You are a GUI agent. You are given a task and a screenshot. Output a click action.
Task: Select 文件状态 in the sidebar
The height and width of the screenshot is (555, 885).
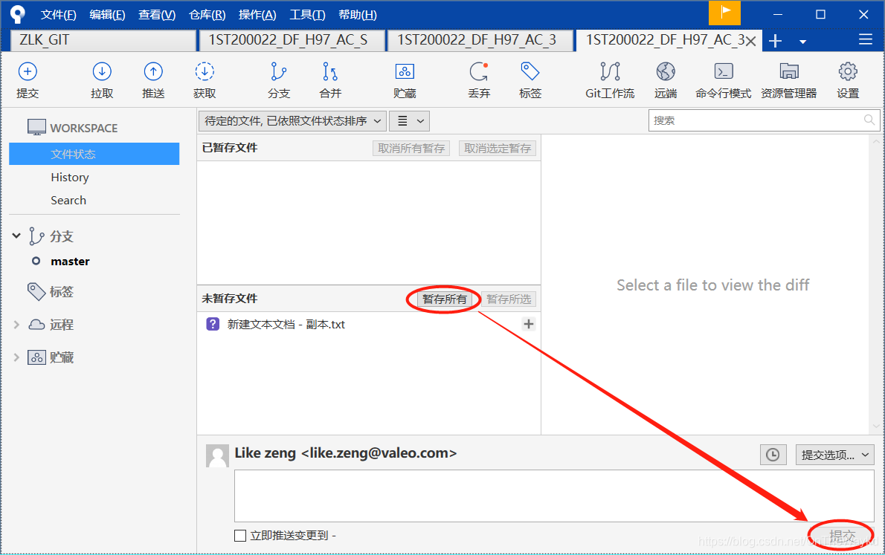pos(94,154)
